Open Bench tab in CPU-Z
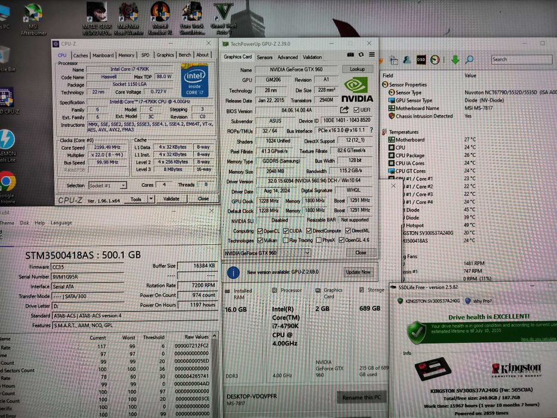Screen dimensions: 557x418 point(184,55)
